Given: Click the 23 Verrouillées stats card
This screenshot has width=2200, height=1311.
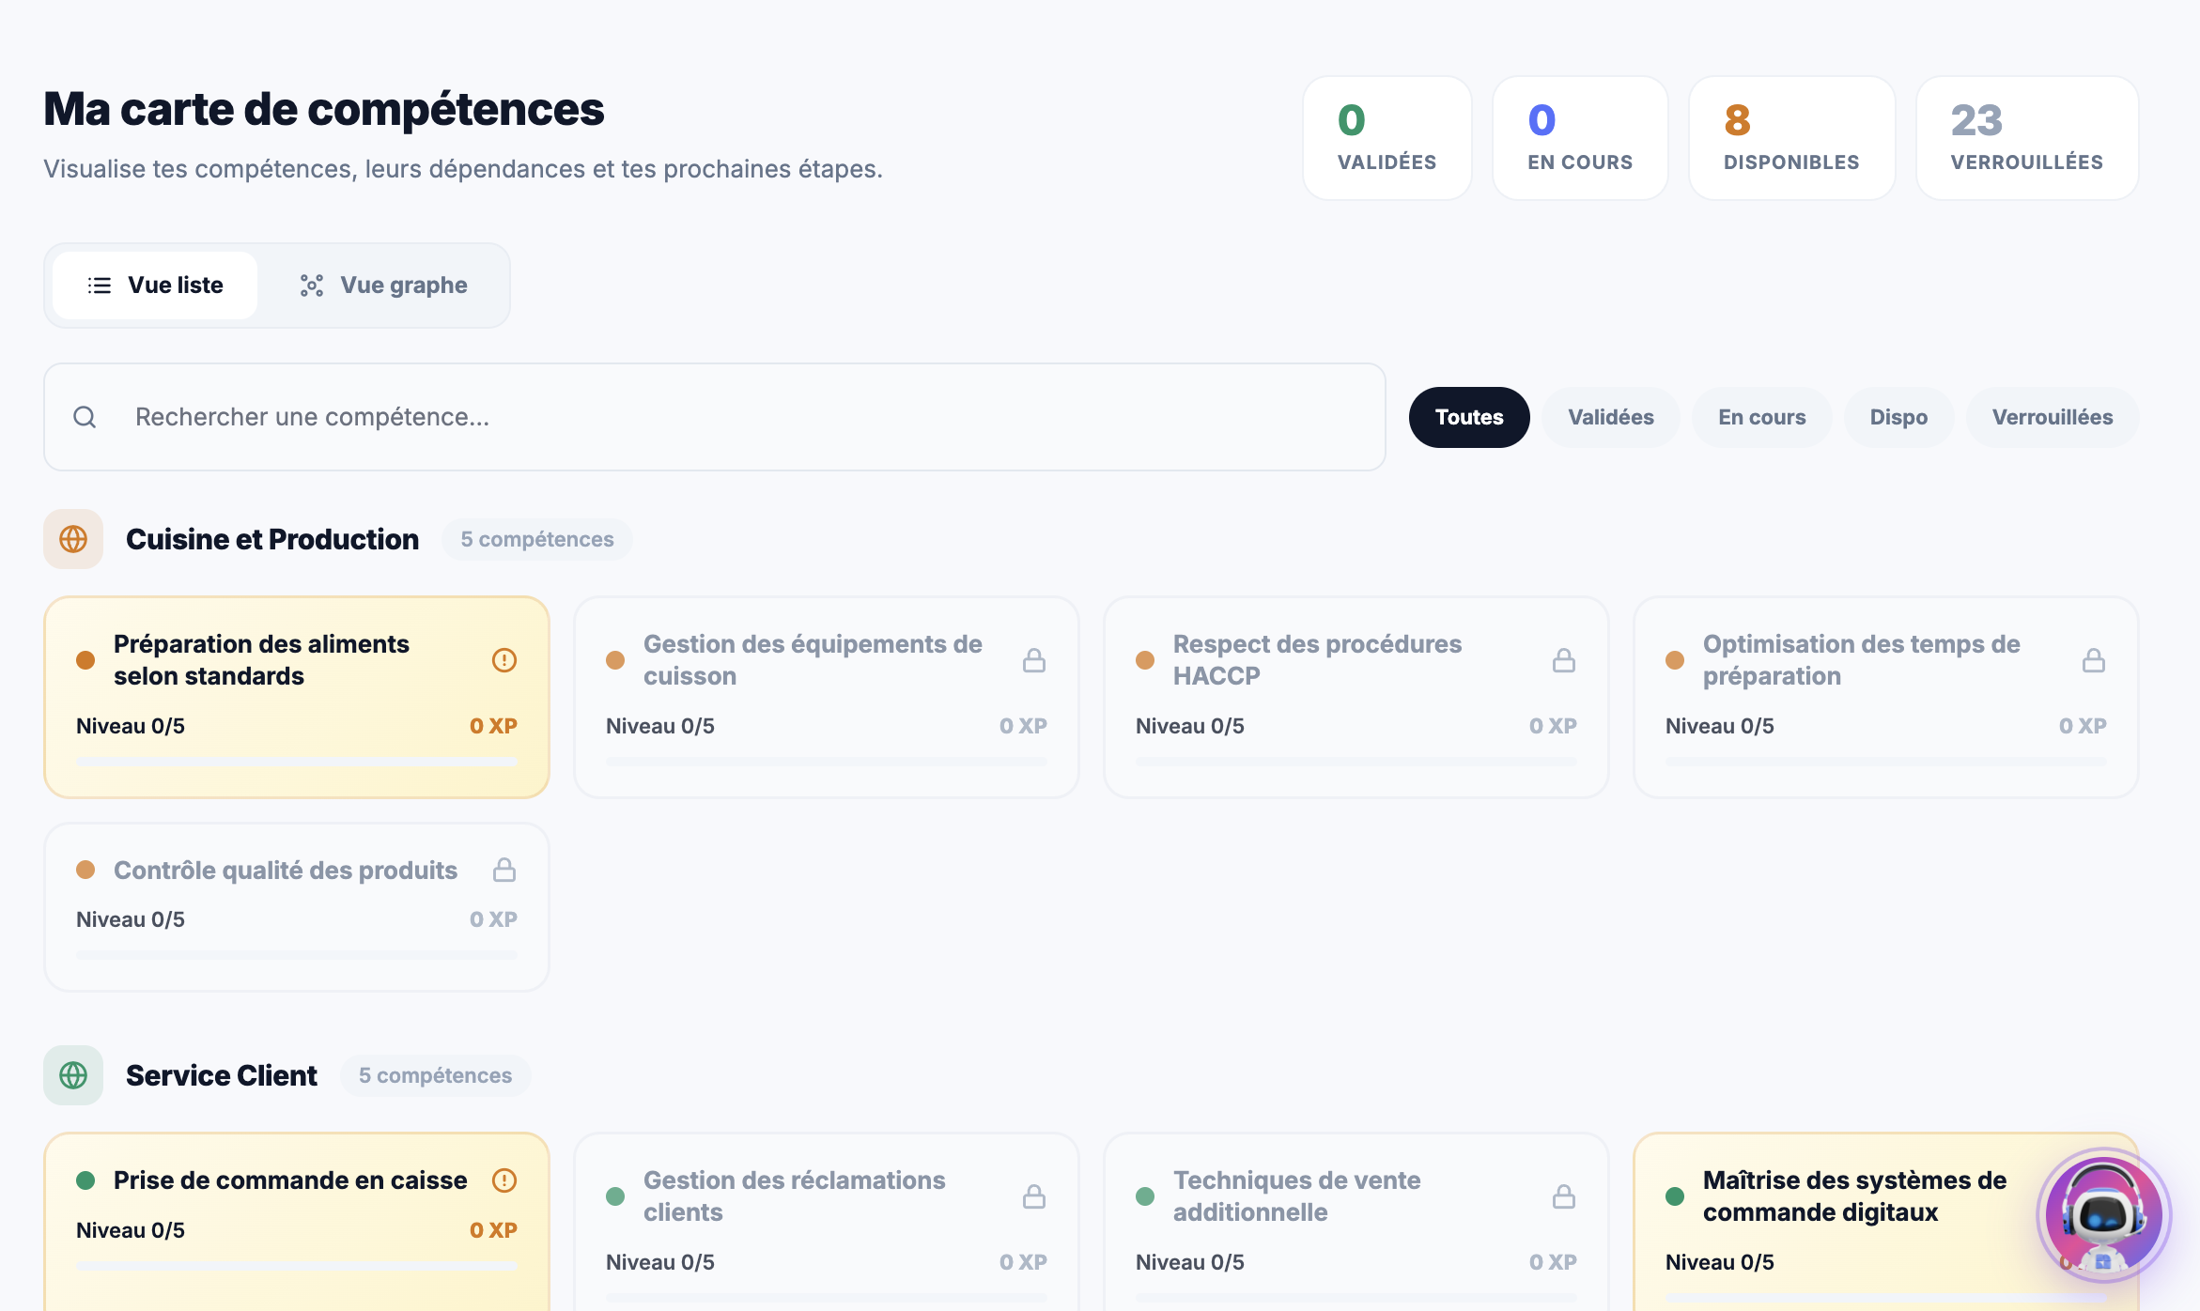Looking at the screenshot, I should 2026,137.
